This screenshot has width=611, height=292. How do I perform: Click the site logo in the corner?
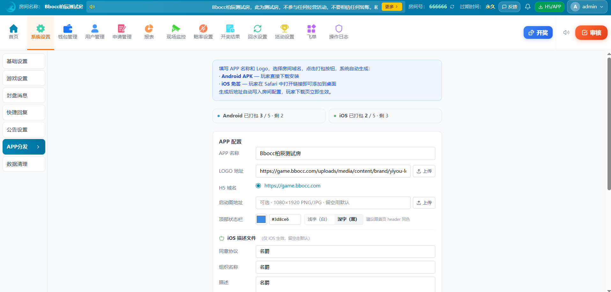coord(11,7)
